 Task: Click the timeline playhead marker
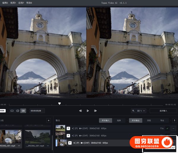coord(59,104)
